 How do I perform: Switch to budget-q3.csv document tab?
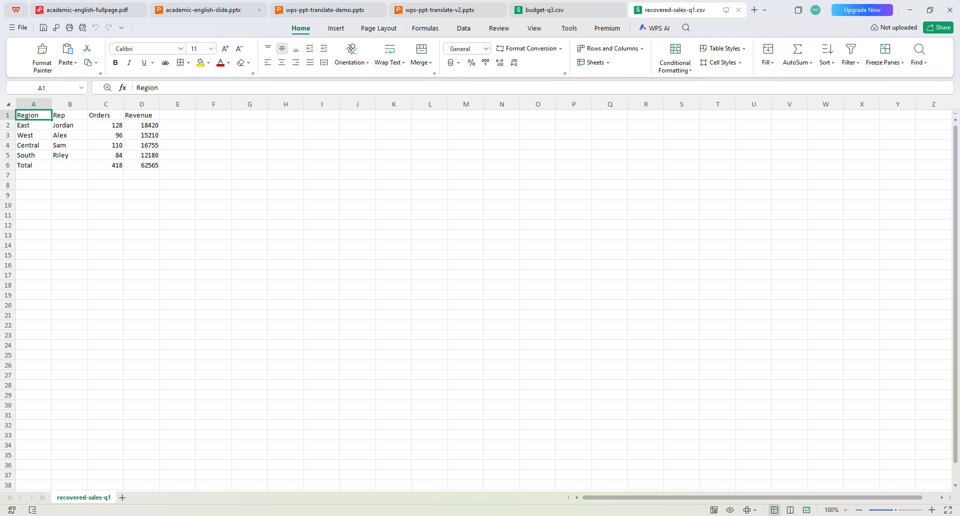click(567, 10)
